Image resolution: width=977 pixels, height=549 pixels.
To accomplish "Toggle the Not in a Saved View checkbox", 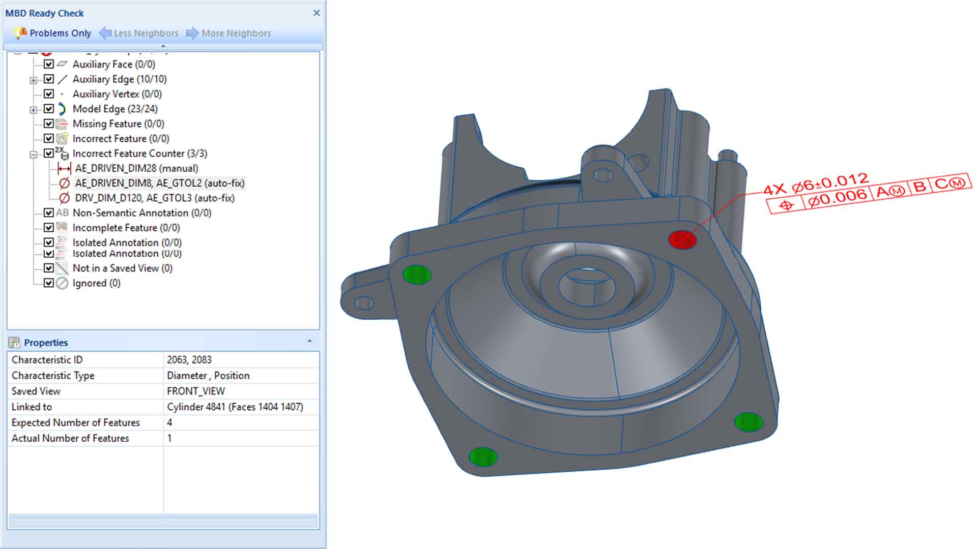I will 49,268.
